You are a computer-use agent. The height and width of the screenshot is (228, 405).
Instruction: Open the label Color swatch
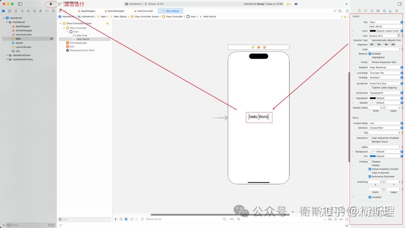(x=373, y=31)
